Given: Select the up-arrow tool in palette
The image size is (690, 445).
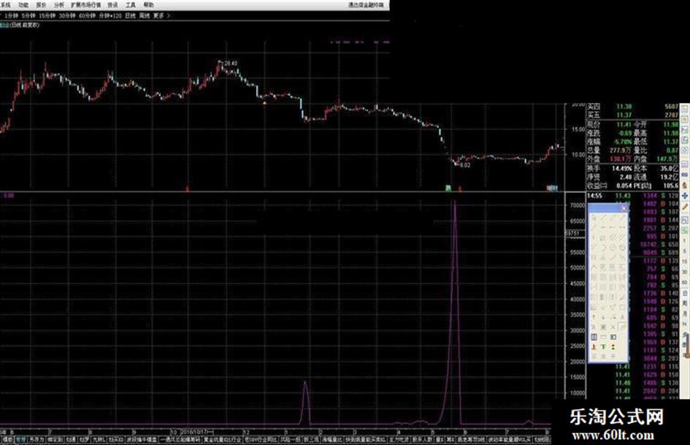Looking at the screenshot, I should pyautogui.click(x=594, y=317).
